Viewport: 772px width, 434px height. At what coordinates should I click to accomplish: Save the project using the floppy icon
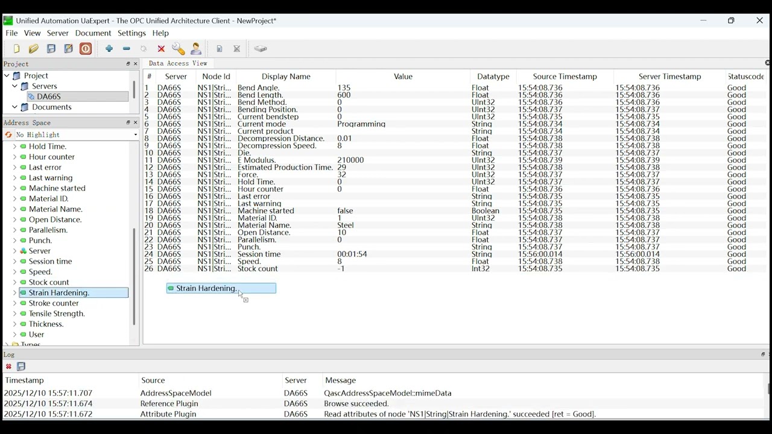pos(51,49)
